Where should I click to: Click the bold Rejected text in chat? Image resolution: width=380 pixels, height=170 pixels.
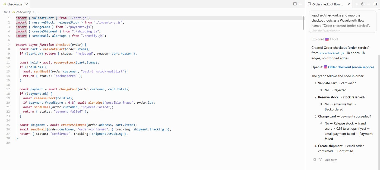coord(340,90)
